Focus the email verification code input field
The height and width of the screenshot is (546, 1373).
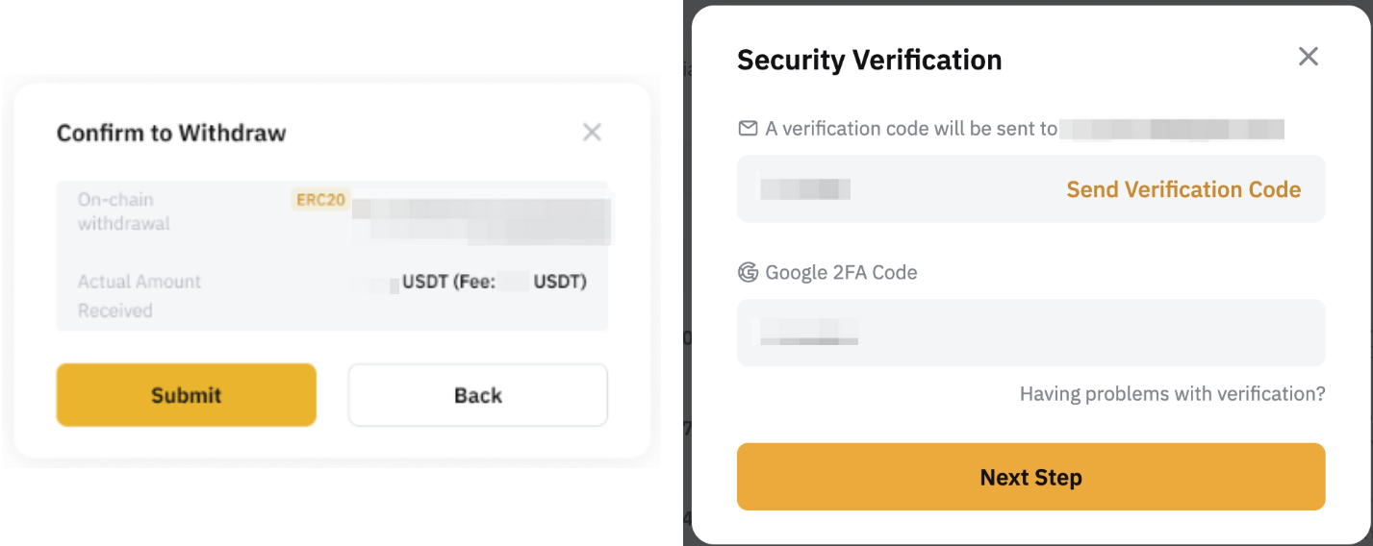(x=895, y=189)
